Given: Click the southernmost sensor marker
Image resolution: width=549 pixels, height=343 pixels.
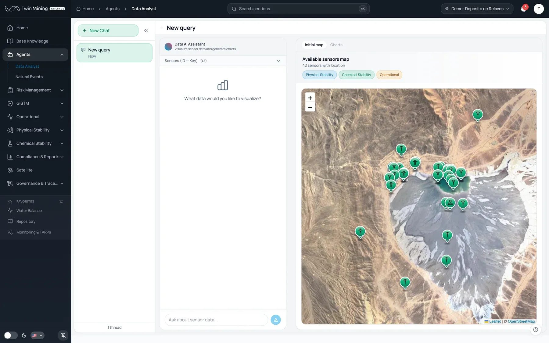Looking at the screenshot, I should [x=405, y=283].
